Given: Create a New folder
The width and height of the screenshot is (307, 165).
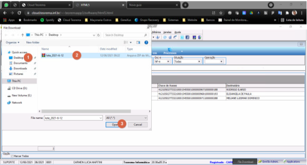Looking at the screenshot, I should pos(33,43).
